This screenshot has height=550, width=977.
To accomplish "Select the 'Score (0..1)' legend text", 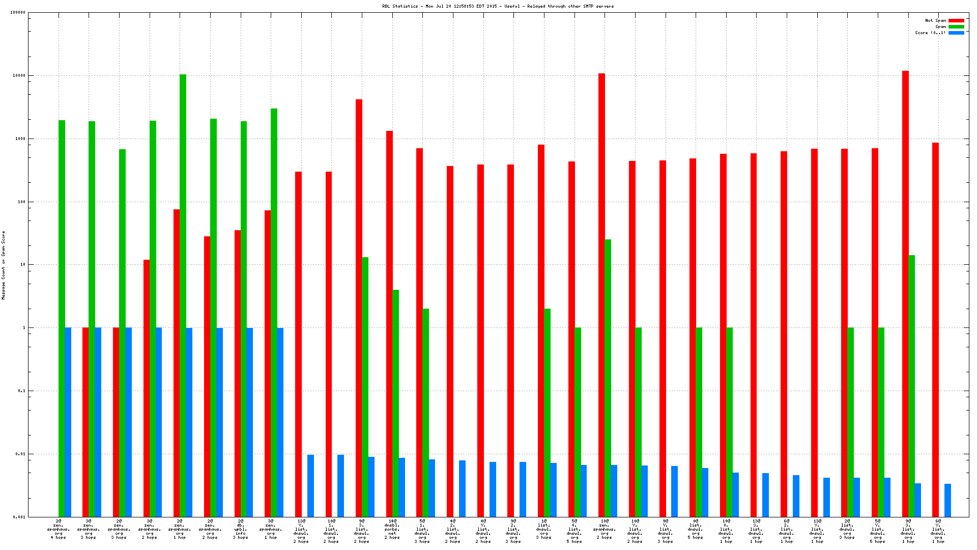I will point(930,33).
